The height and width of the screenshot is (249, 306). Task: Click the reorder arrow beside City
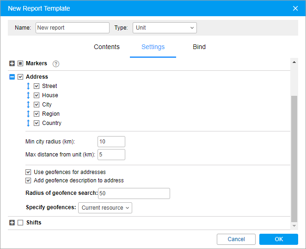pos(28,105)
